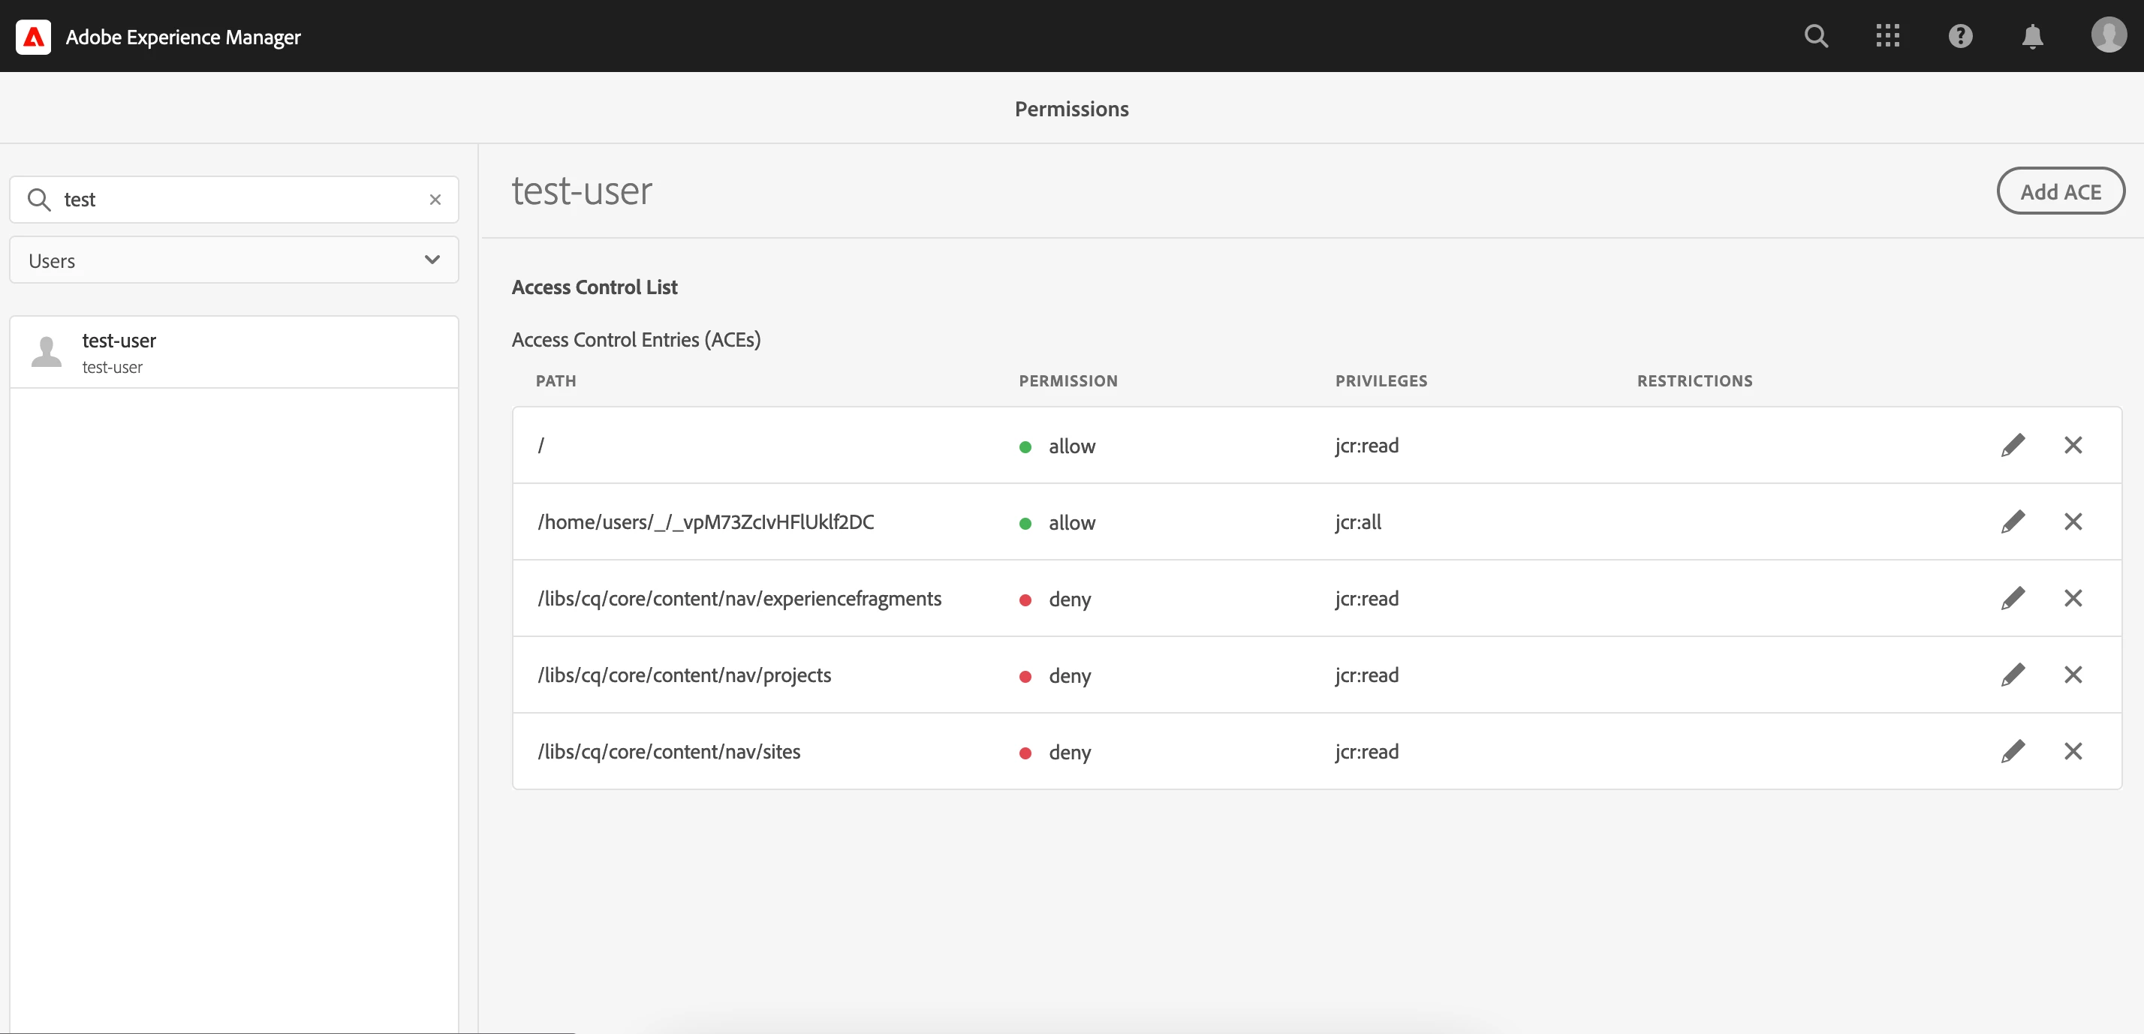Edit the nav/sites deny entry

click(x=2013, y=751)
